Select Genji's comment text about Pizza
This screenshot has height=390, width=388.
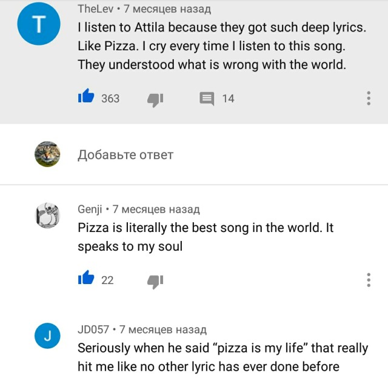pos(206,237)
